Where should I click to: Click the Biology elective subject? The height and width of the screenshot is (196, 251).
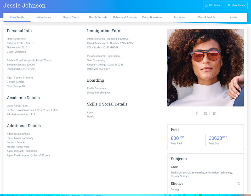pyautogui.click(x=175, y=189)
